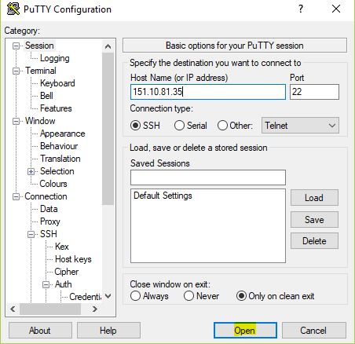The width and height of the screenshot is (355, 344).
Task: Choose Never for close window on exit
Action: tap(188, 296)
